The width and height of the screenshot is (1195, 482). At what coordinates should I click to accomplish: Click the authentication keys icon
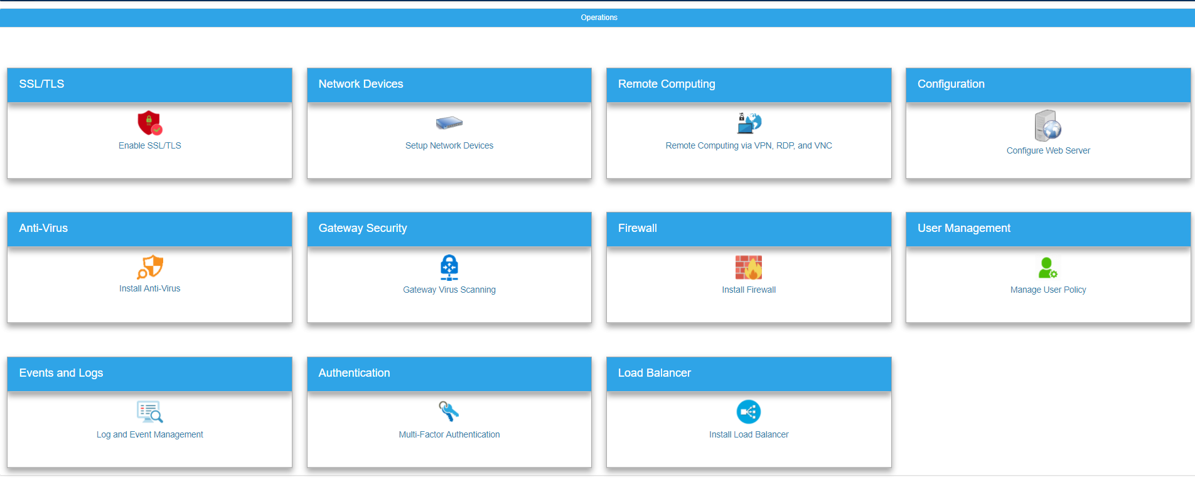(449, 412)
